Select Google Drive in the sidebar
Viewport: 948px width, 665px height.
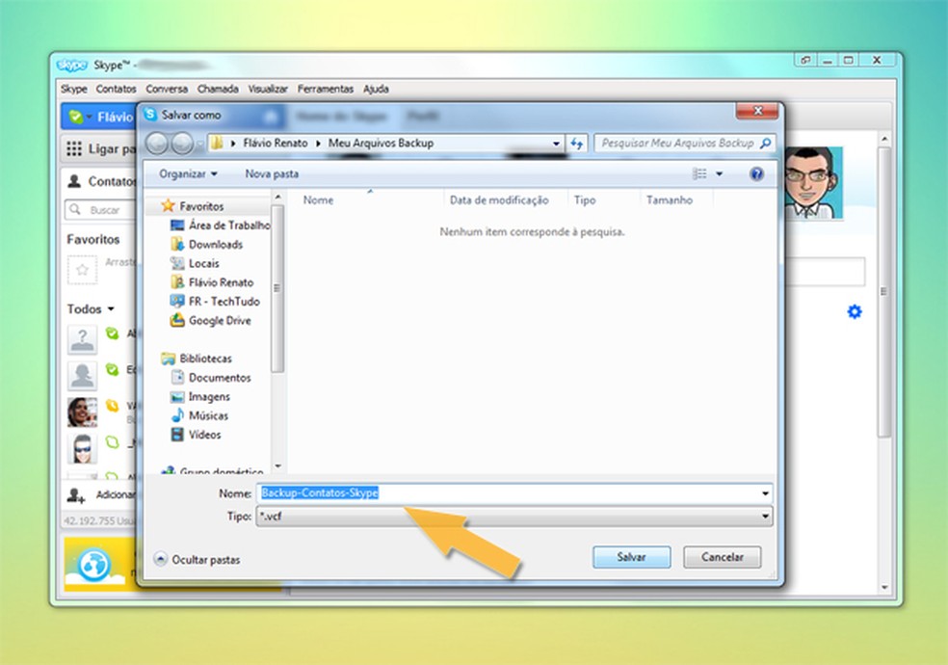(x=220, y=320)
